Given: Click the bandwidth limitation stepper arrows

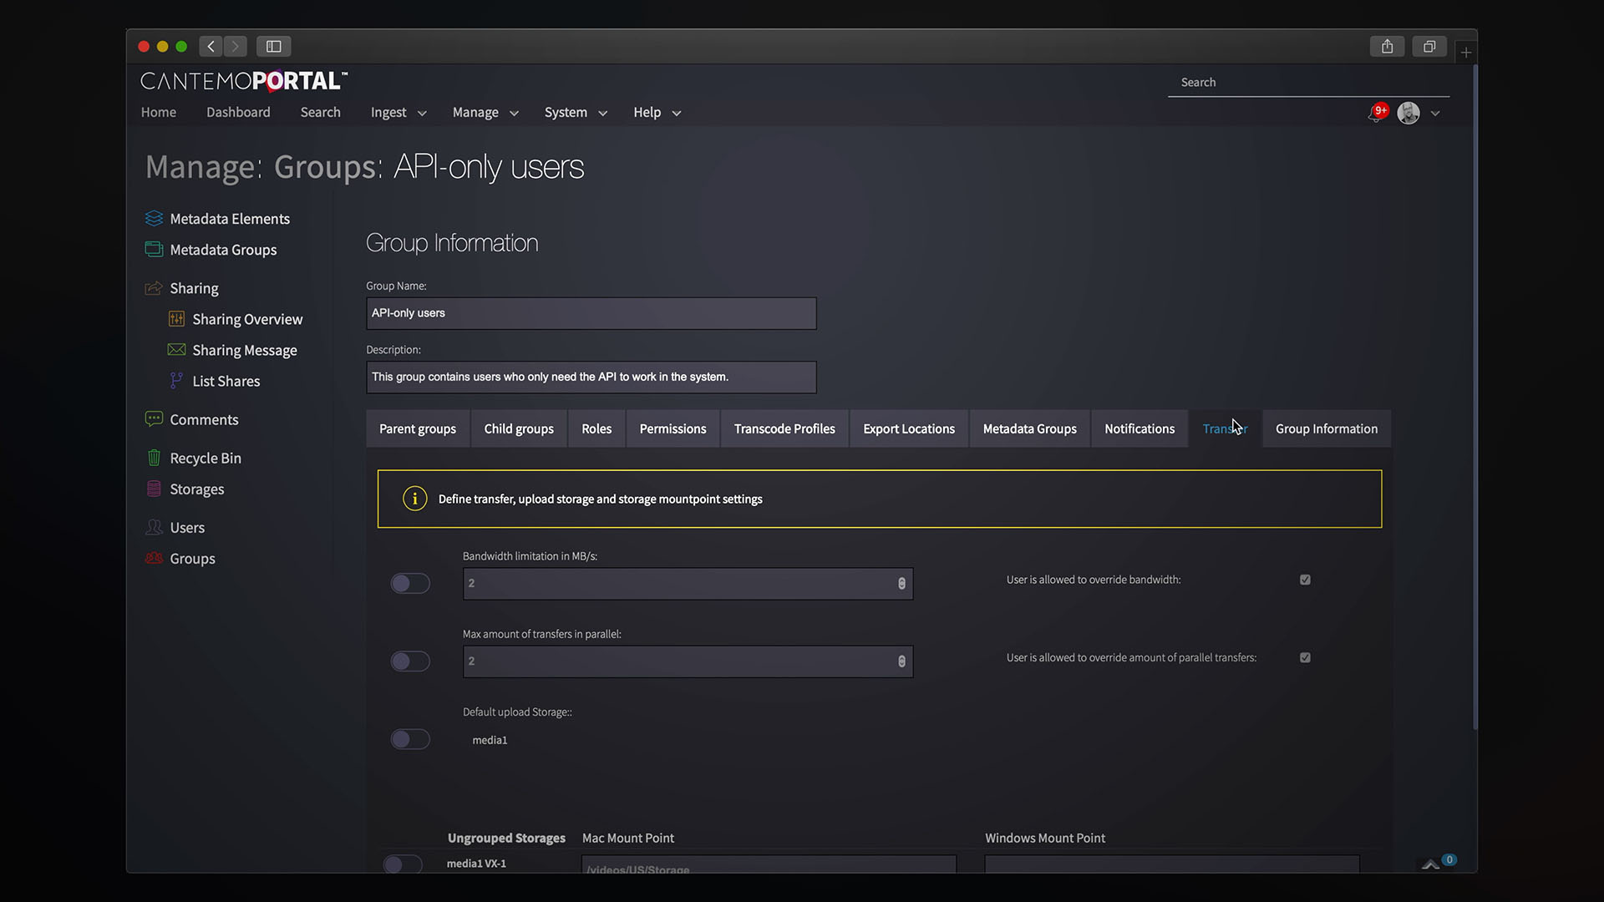Looking at the screenshot, I should click(x=901, y=584).
